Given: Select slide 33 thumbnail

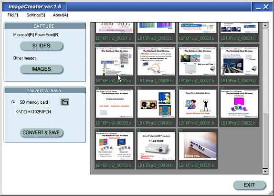Looking at the screenshot, I should 115,146.
